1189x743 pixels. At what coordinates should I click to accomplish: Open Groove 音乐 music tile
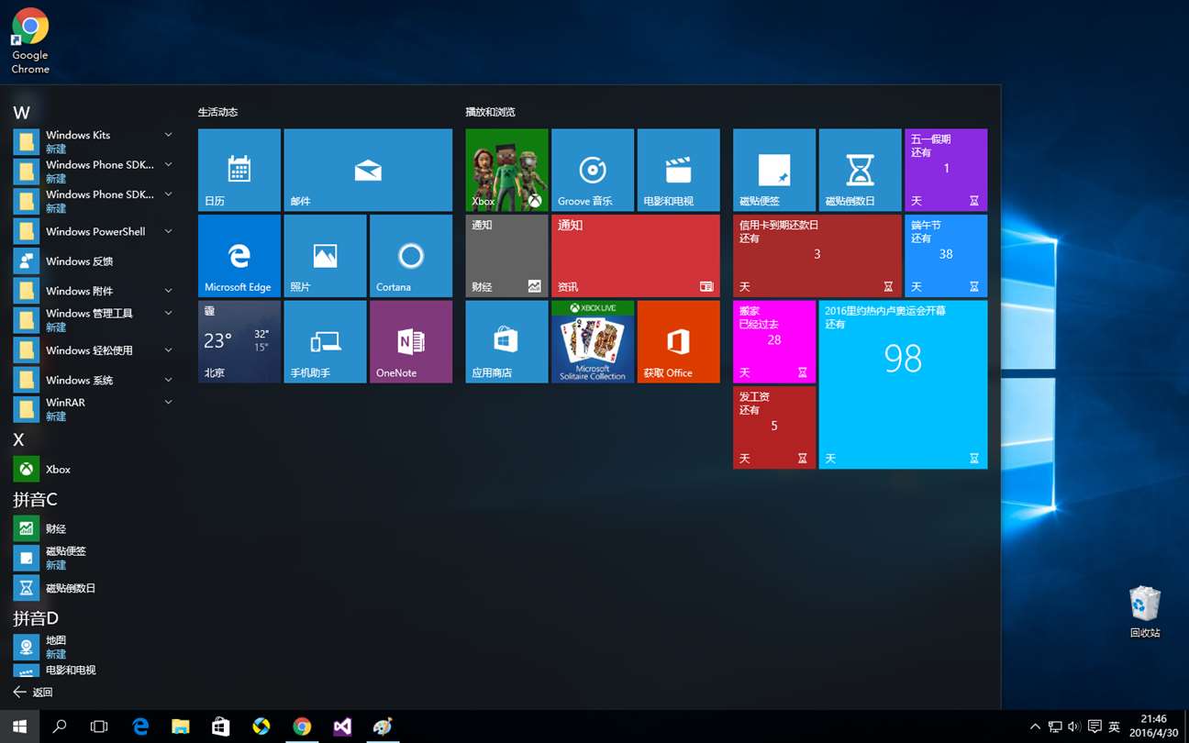[x=593, y=170]
